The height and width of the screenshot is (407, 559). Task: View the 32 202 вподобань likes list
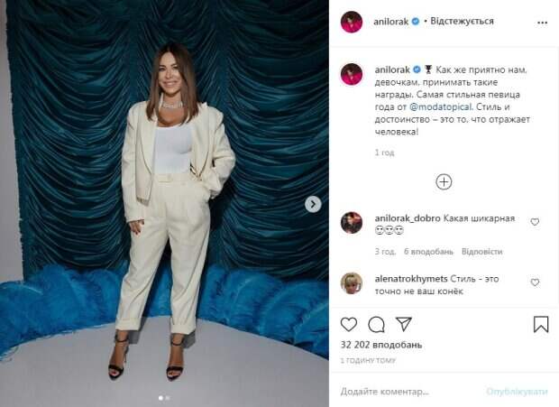pyautogui.click(x=381, y=345)
